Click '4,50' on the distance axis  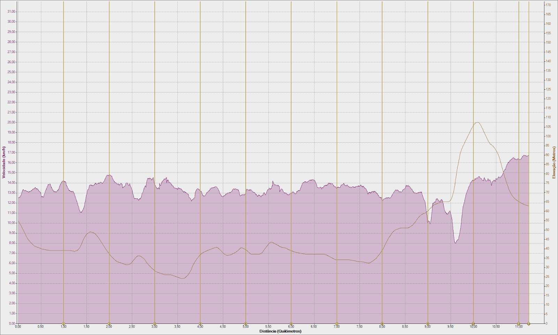coord(223,327)
